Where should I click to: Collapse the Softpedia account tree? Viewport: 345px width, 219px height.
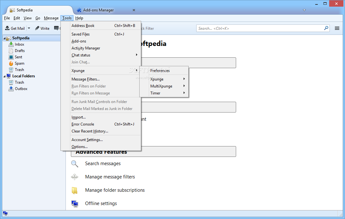(4, 38)
